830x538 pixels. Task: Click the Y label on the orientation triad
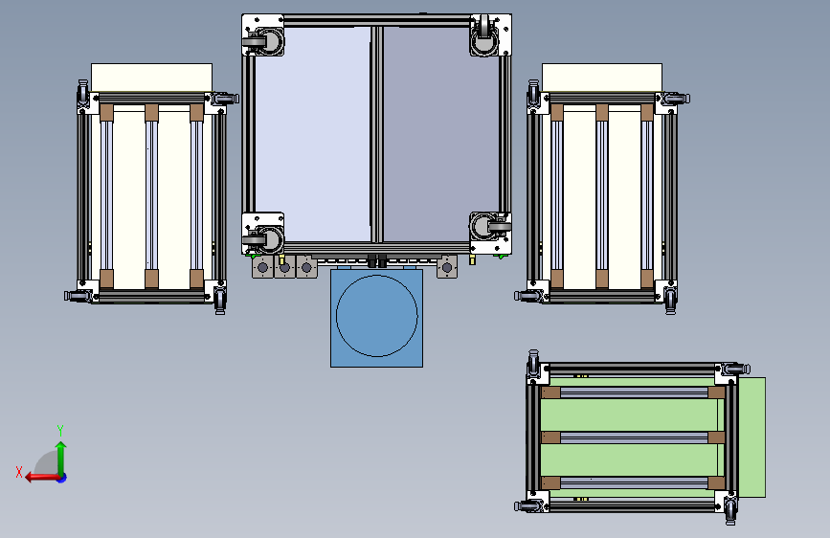[x=60, y=431]
